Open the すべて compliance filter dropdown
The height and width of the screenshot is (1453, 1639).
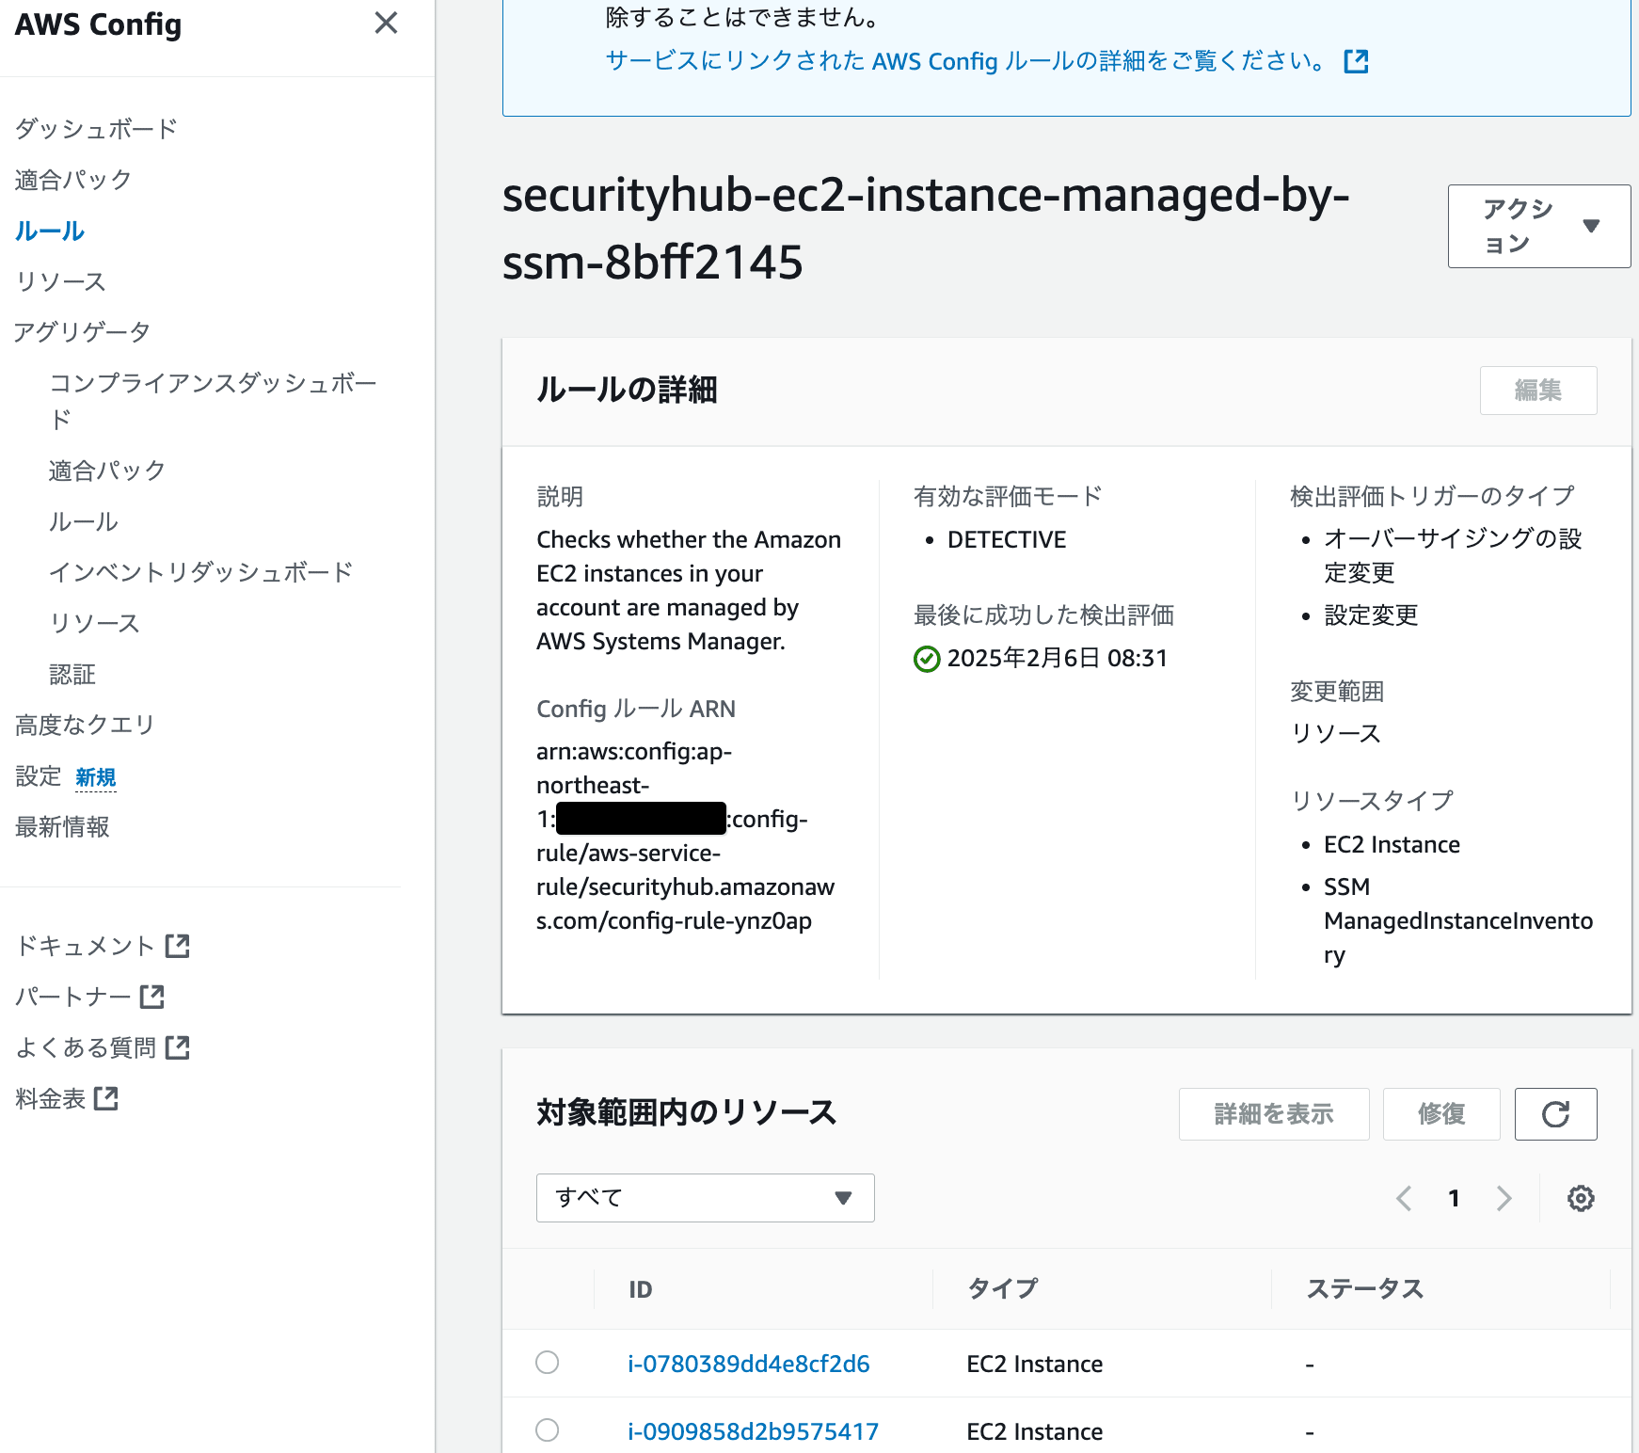point(705,1198)
